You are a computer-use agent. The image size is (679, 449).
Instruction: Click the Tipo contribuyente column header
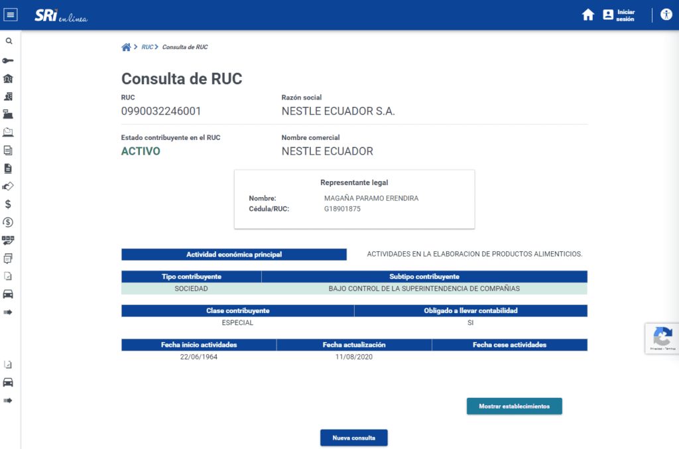coord(192,277)
